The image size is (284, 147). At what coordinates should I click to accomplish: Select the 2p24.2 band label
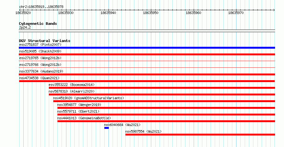25,27
